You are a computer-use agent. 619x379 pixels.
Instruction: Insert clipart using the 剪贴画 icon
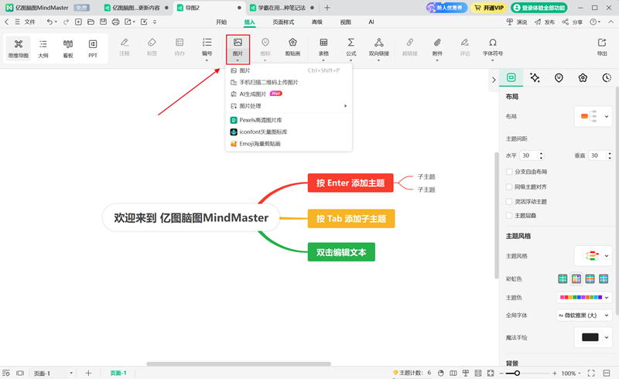click(x=292, y=47)
